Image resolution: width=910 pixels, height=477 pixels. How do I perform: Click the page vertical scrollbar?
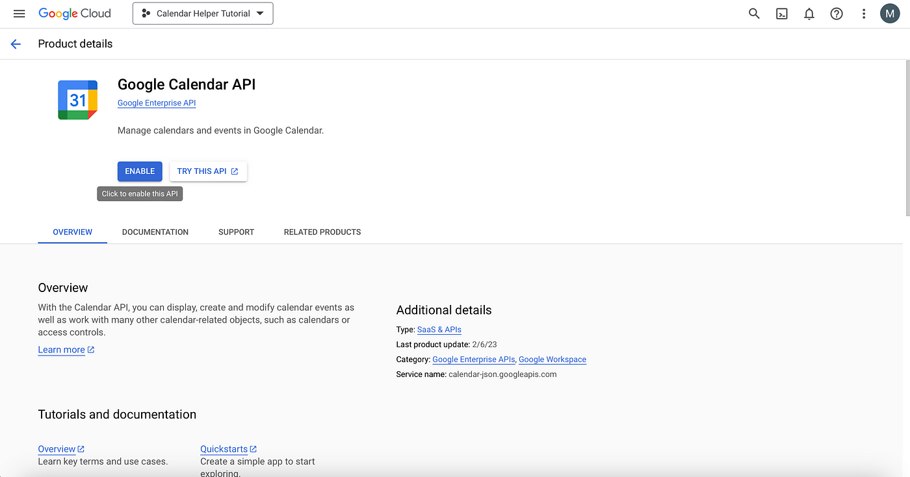point(907,139)
